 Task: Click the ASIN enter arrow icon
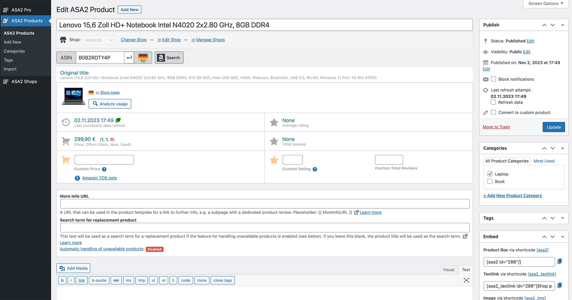[129, 57]
